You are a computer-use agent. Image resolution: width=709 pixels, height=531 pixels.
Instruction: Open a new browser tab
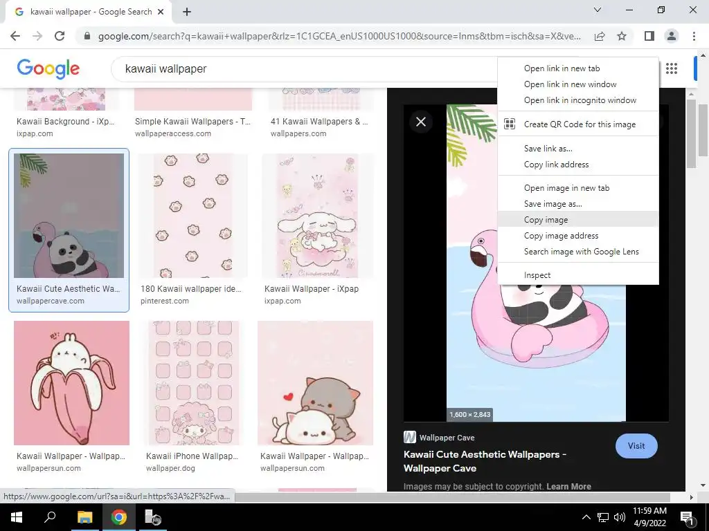click(187, 12)
